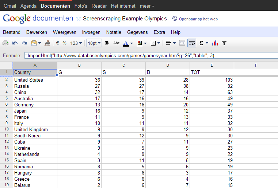Open the Gegevens menu

pos(137,32)
